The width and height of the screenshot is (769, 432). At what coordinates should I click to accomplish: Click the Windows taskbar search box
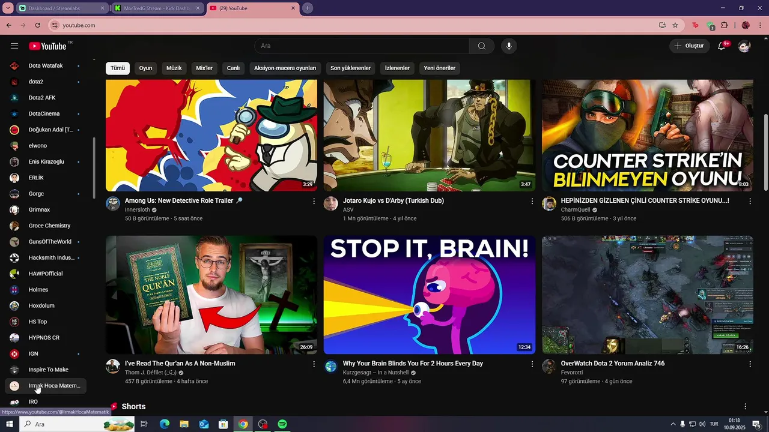coord(78,424)
